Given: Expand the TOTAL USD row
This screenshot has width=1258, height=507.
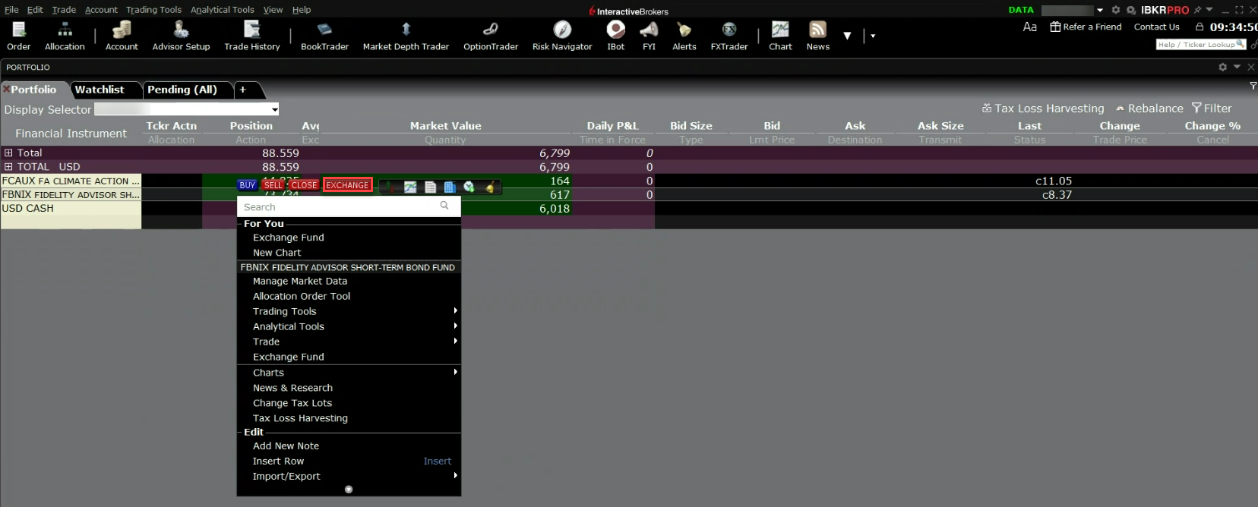Looking at the screenshot, I should 8,166.
